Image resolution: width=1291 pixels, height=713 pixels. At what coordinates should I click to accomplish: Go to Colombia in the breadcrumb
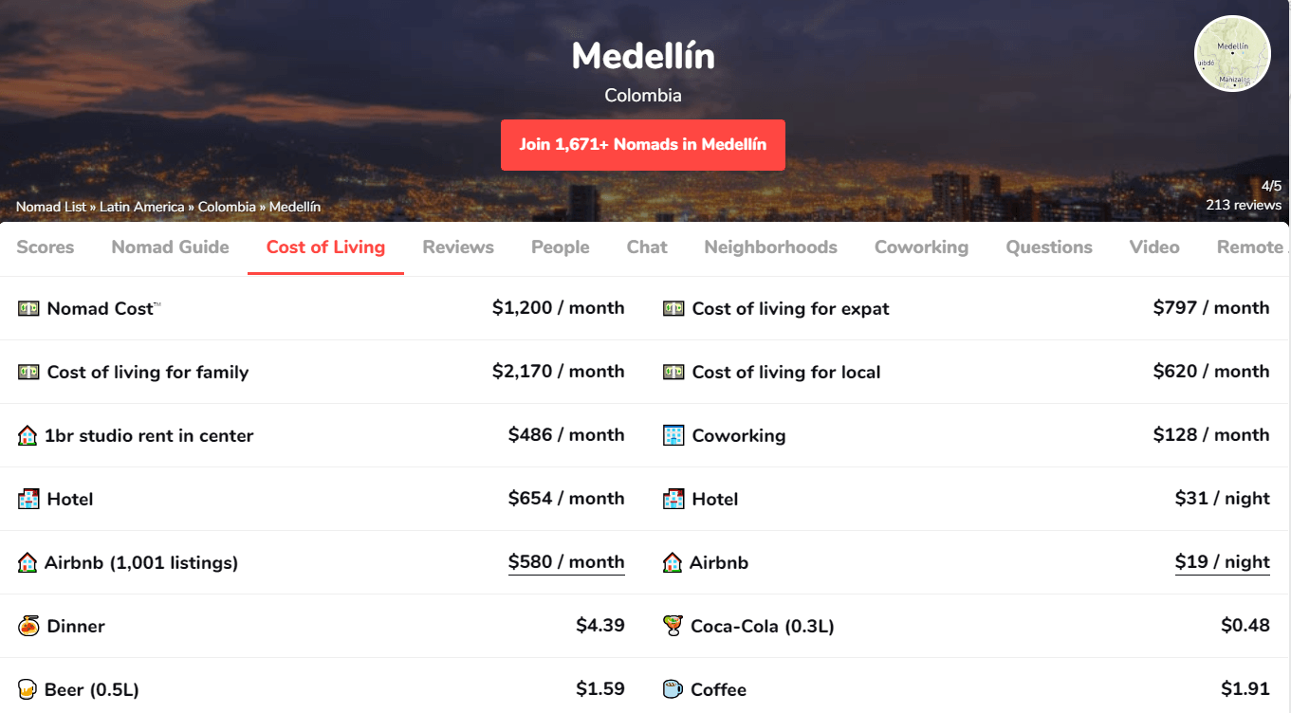[x=227, y=207]
